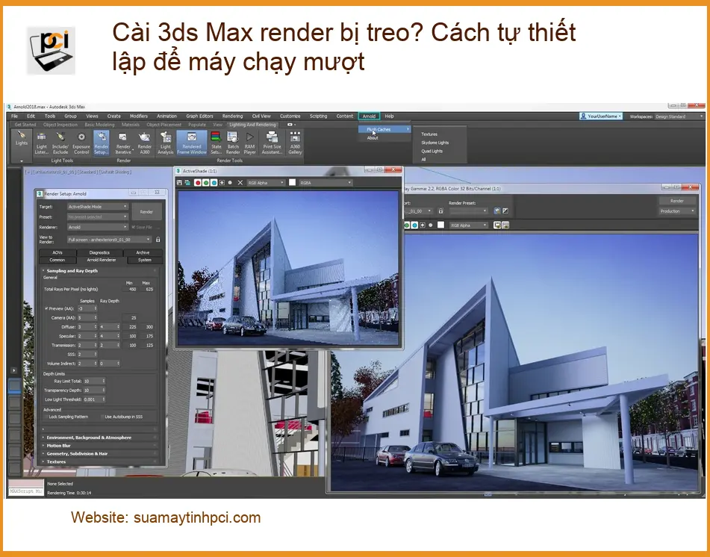Switch to the Diagnostics tab
This screenshot has width=710, height=557.
coord(99,252)
